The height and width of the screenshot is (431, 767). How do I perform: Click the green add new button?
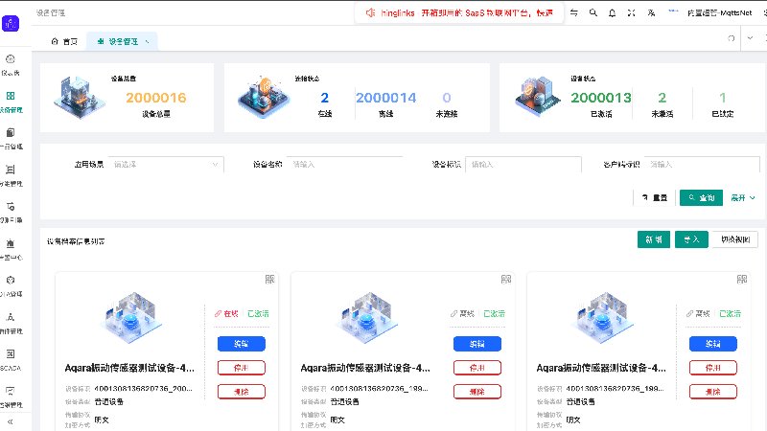(x=654, y=239)
